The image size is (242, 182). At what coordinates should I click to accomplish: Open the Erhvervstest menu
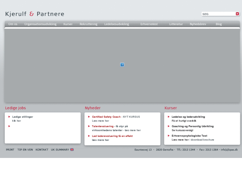[149, 24]
